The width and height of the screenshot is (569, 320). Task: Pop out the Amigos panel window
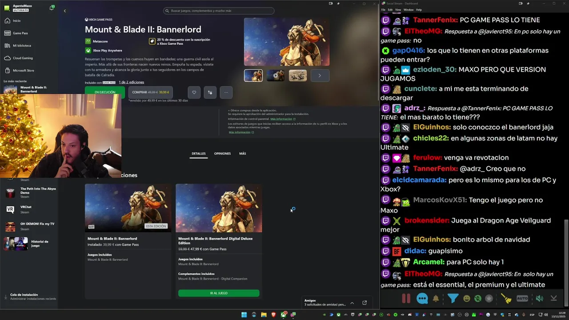click(365, 303)
